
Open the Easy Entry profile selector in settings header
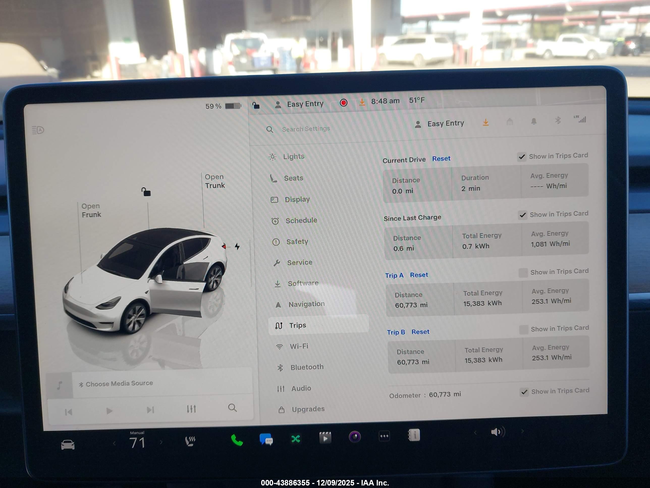coord(439,124)
